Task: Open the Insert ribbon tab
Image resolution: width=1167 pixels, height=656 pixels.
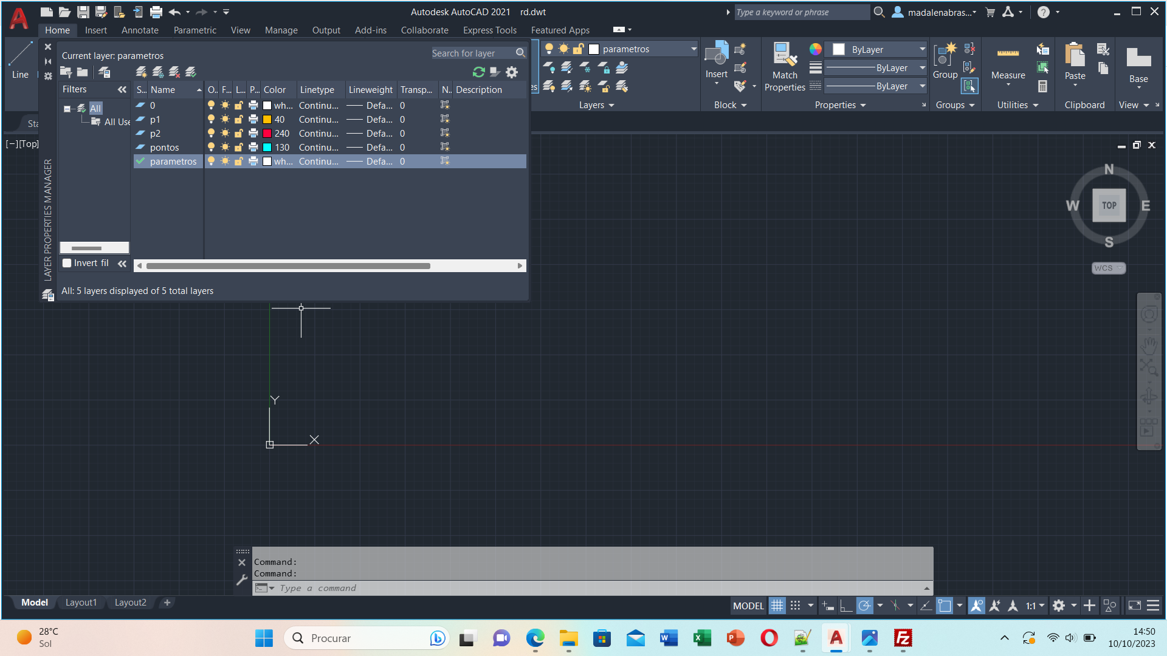Action: (x=95, y=30)
